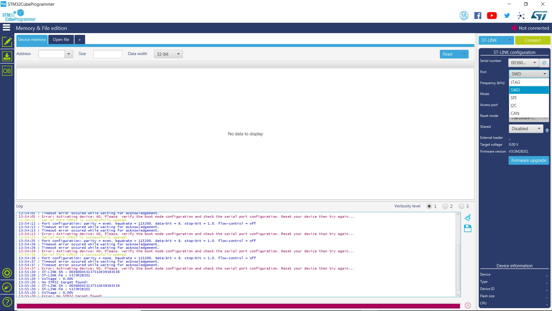The width and height of the screenshot is (552, 311).
Task: Open the hamburger menu
Action: [6, 28]
